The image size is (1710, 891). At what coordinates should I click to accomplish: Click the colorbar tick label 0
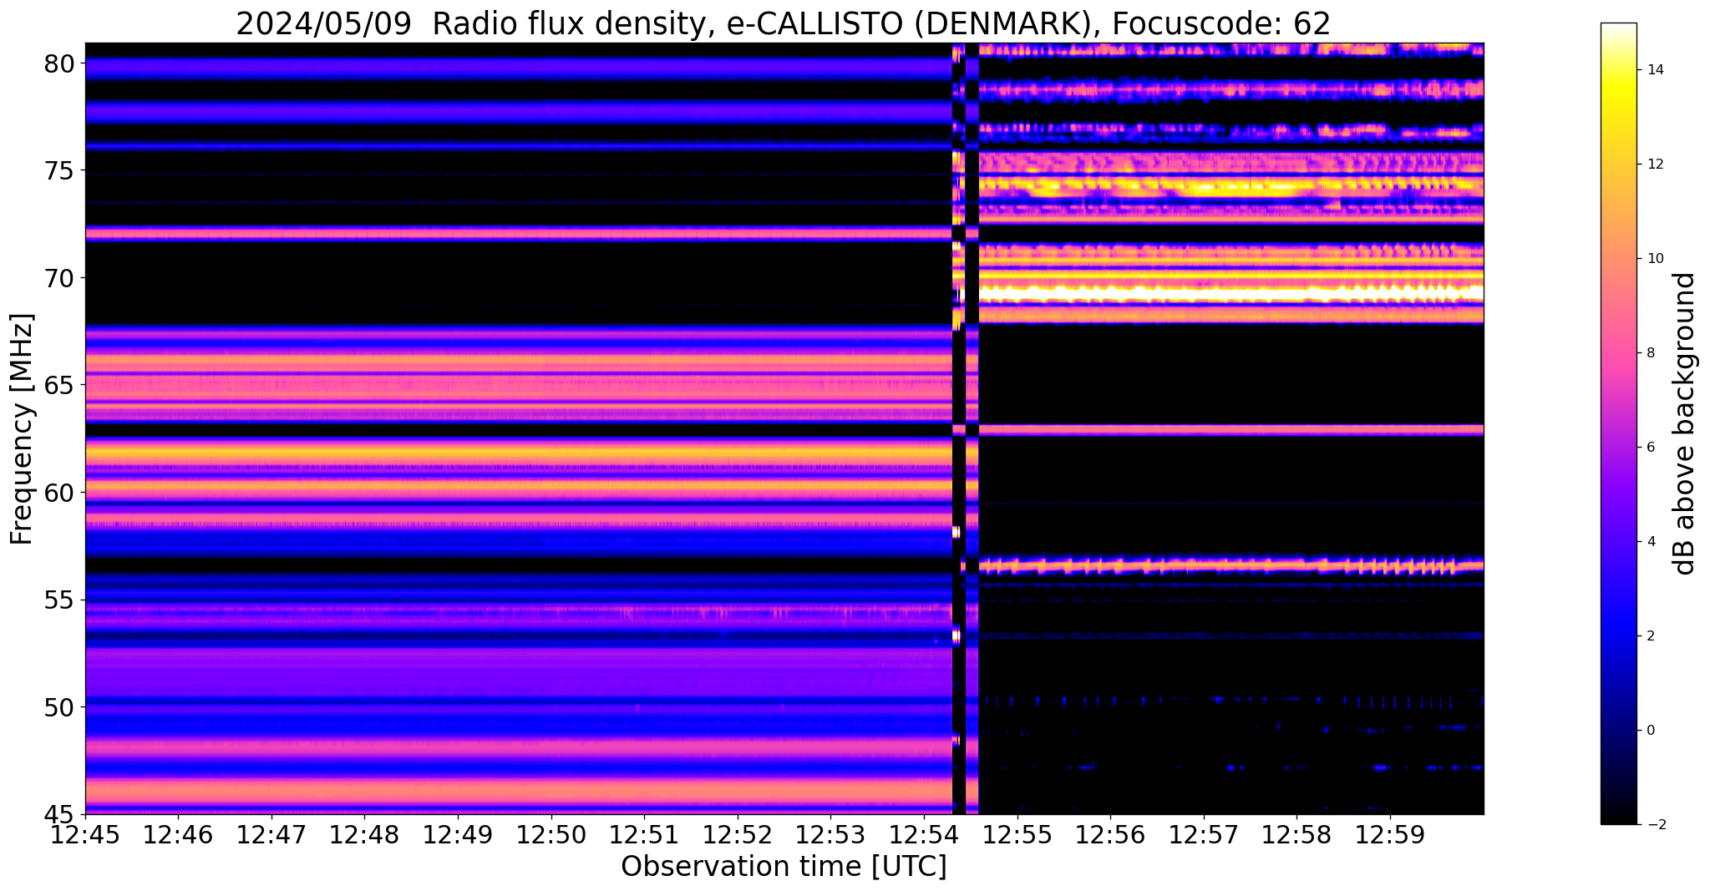[x=1649, y=731]
